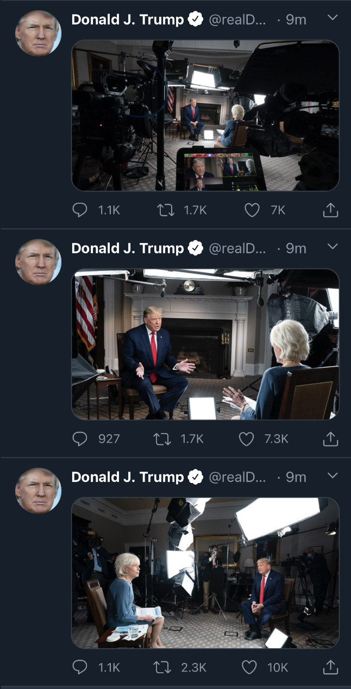Screen dimensions: 351x689
Task: Like the first tweet with 7K likes
Action: tap(252, 210)
